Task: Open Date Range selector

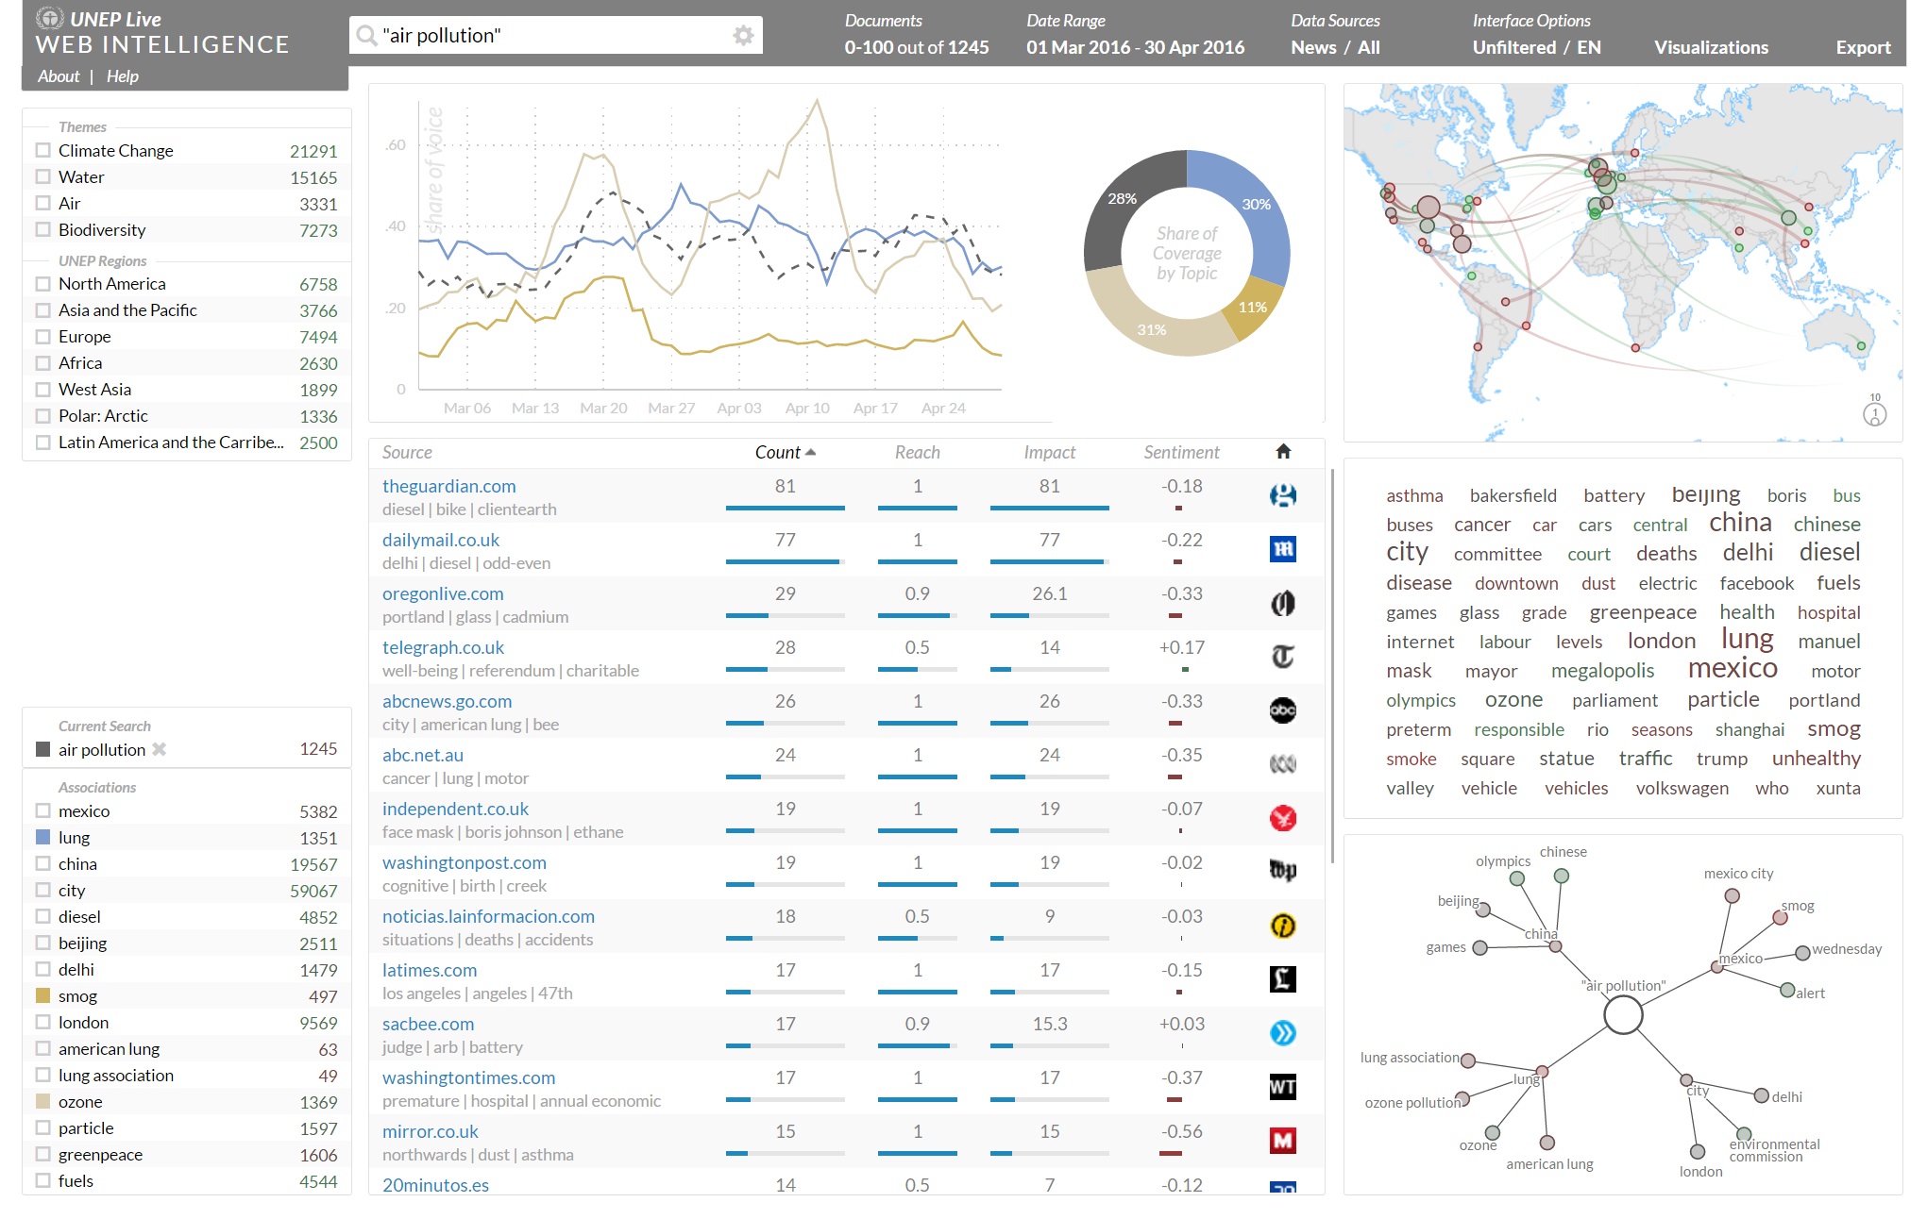Action: click(x=1135, y=47)
